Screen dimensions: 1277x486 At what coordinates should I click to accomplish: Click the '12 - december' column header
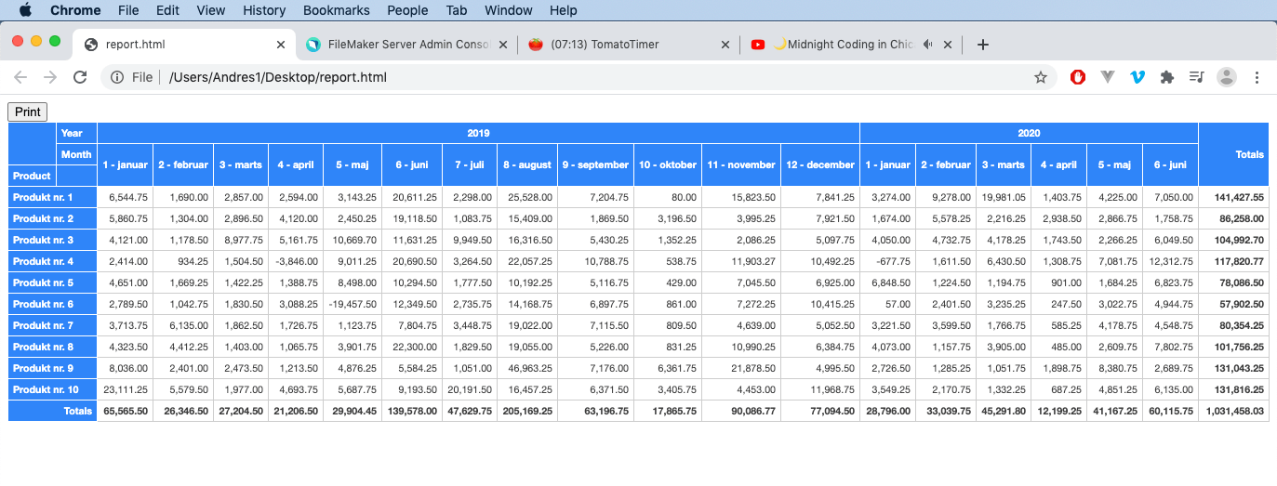819,164
